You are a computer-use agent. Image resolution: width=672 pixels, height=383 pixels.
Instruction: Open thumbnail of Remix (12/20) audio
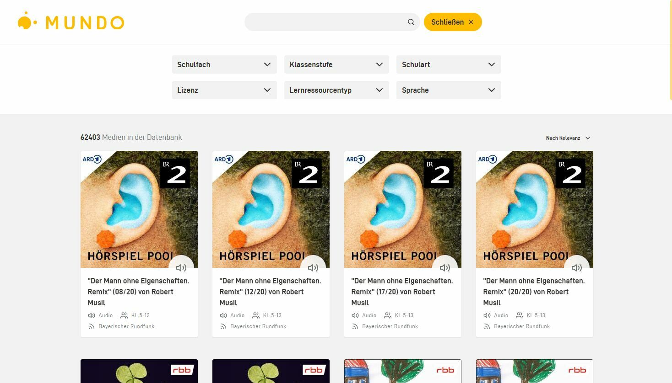point(271,209)
